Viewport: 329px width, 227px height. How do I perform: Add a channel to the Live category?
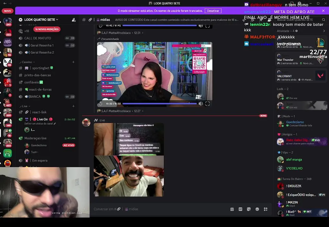pyautogui.click(x=73, y=106)
